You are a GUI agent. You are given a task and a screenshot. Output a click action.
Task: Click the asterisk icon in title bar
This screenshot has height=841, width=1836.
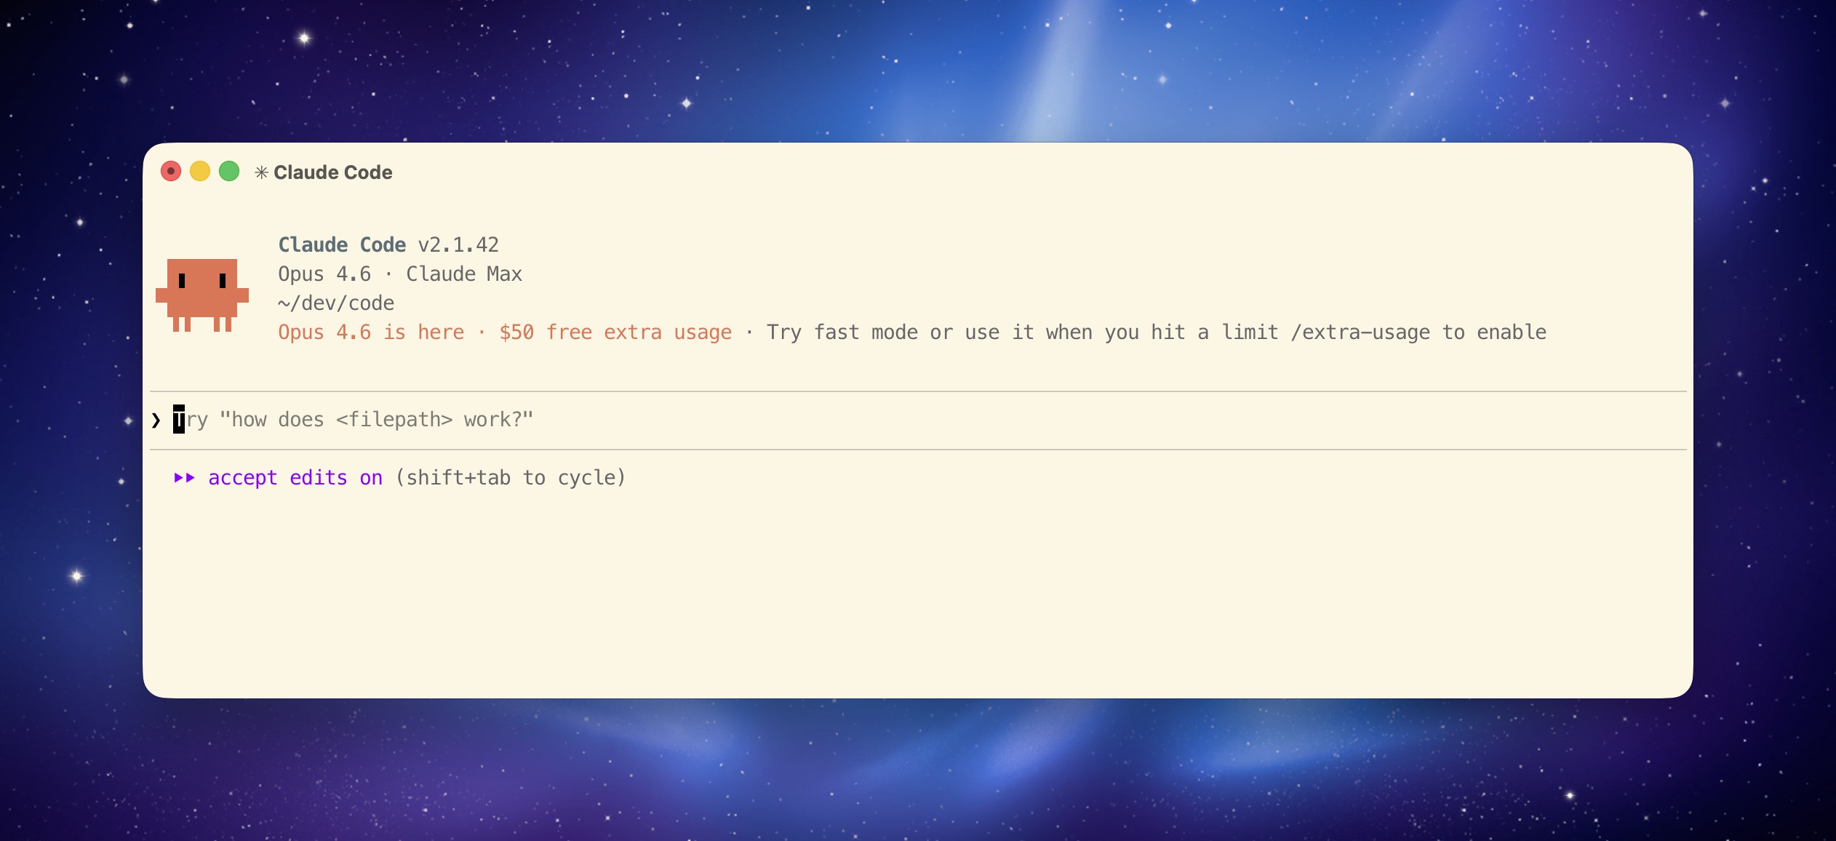click(261, 172)
